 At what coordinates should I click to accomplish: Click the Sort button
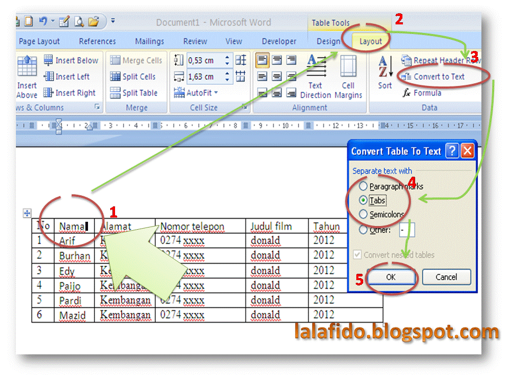point(385,72)
